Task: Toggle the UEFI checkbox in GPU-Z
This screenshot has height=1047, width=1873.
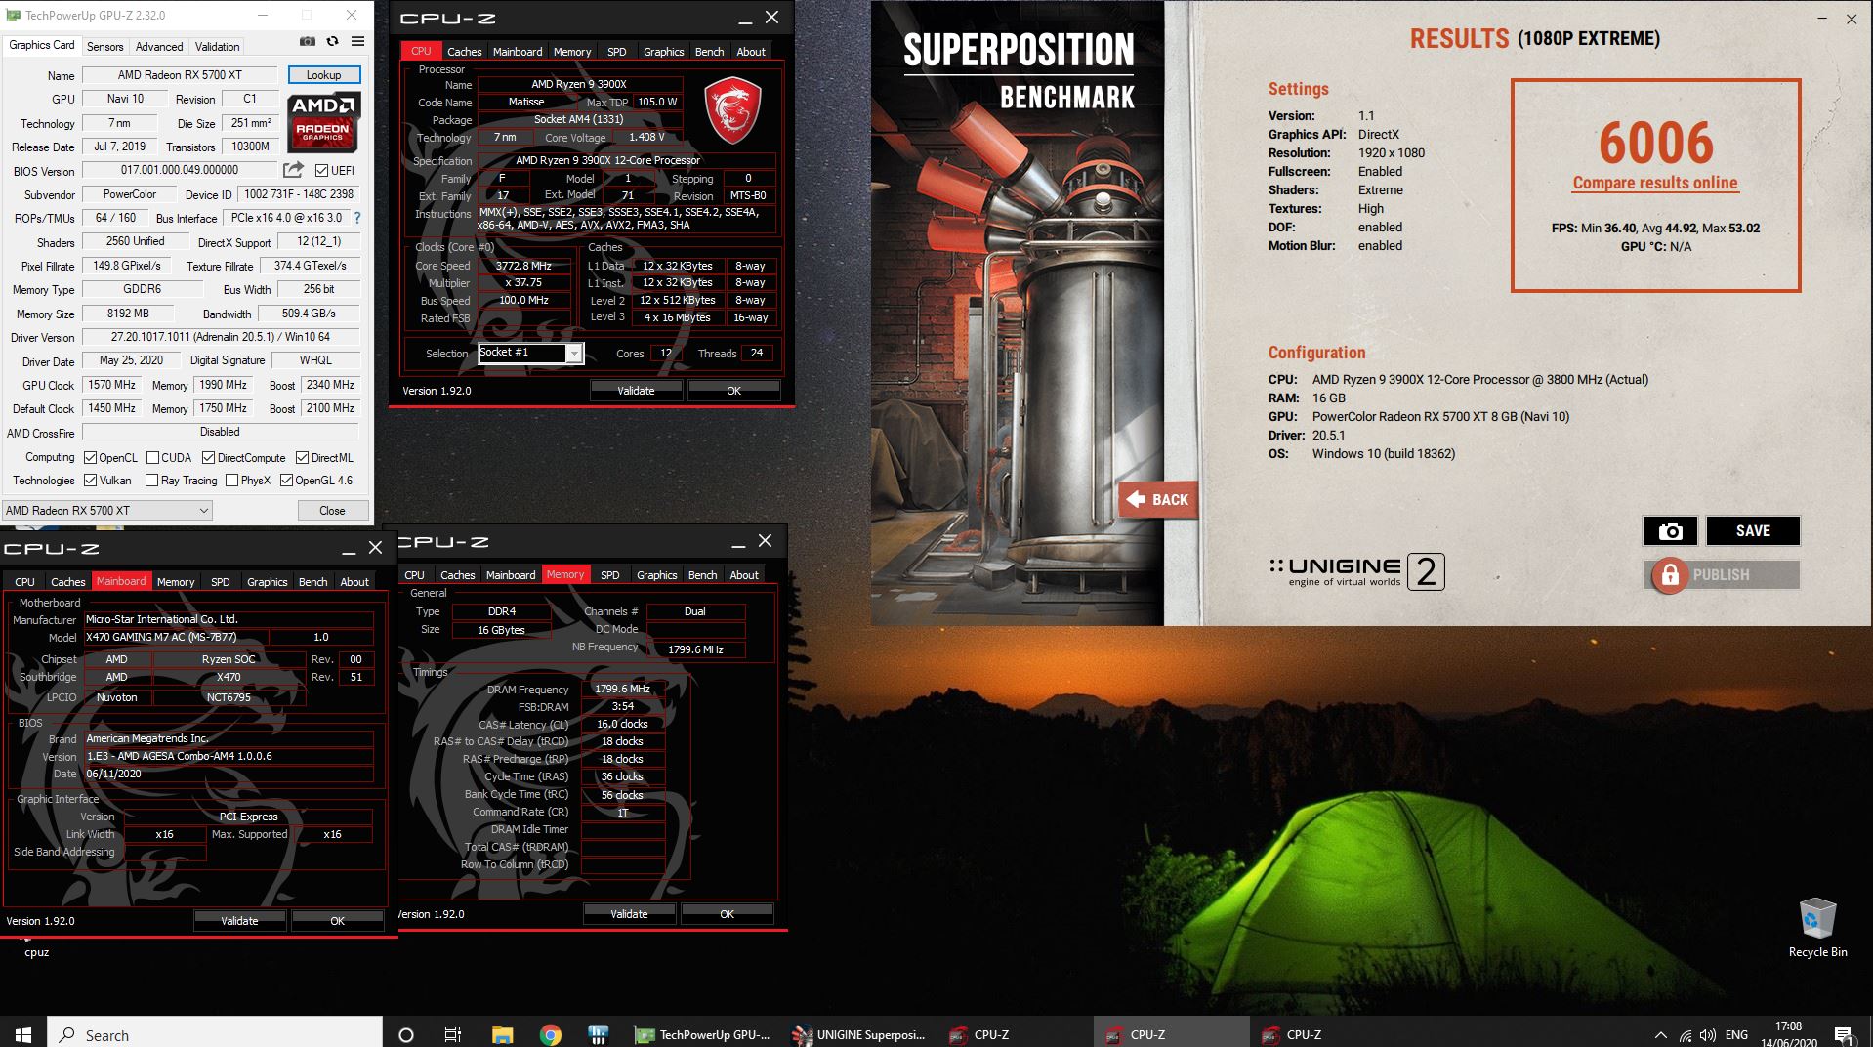Action: (321, 170)
